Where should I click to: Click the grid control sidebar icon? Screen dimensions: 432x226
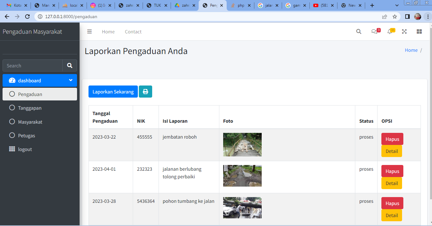tap(419, 31)
